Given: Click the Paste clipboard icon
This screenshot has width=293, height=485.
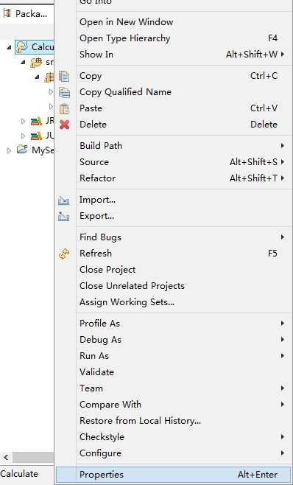Looking at the screenshot, I should point(64,108).
